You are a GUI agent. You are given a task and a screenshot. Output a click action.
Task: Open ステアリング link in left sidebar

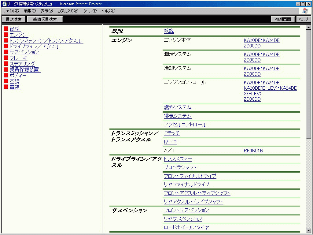pyautogui.click(x=22, y=64)
